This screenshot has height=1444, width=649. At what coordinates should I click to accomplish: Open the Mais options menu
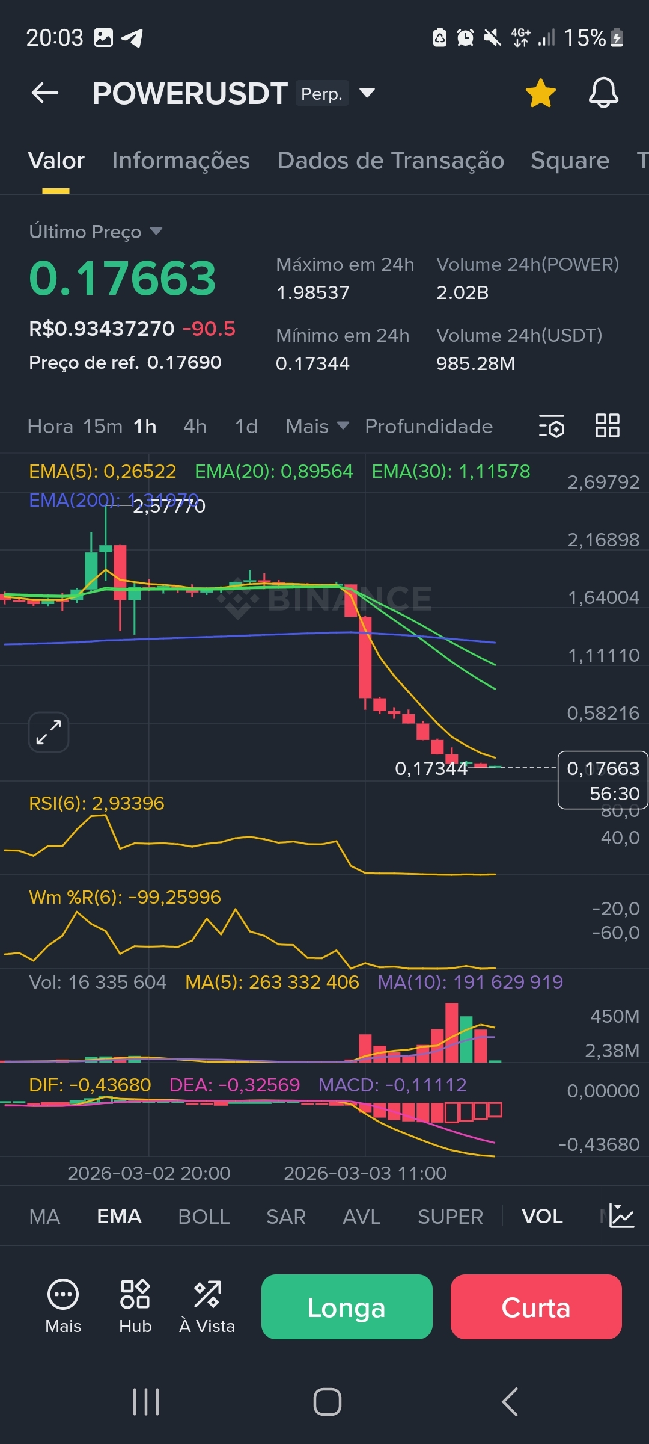[x=63, y=1306]
